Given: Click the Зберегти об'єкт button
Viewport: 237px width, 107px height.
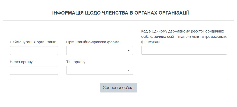Looking at the screenshot, I should 119,88.
